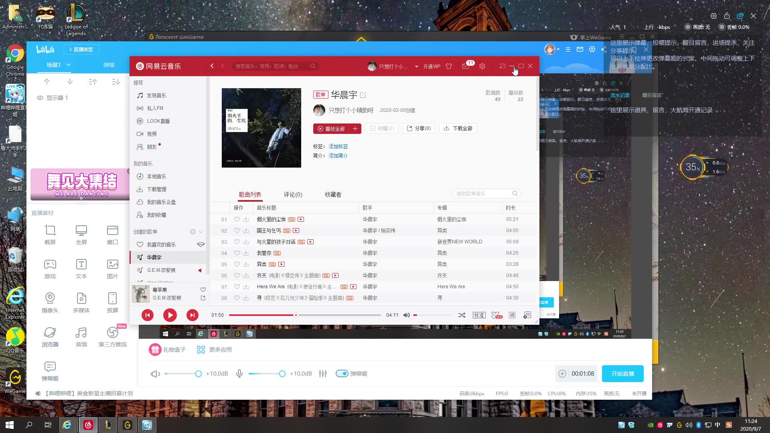770x433 pixels.
Task: Collapse the 创建的歌单 section arrow
Action: (201, 232)
